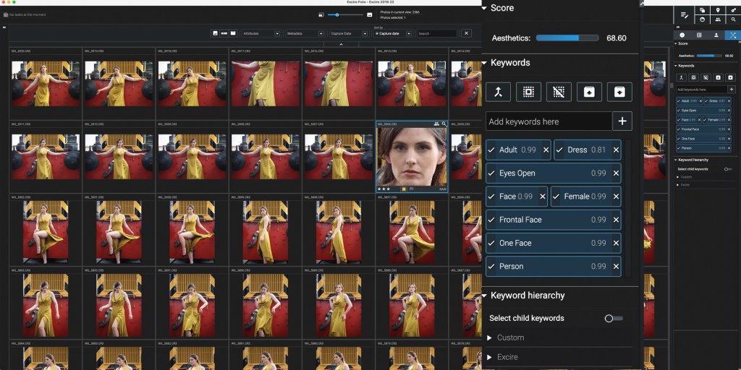Screen dimensions: 741x370
Task: Uncheck the Person keyword in enlarged panel
Action: [x=492, y=266]
